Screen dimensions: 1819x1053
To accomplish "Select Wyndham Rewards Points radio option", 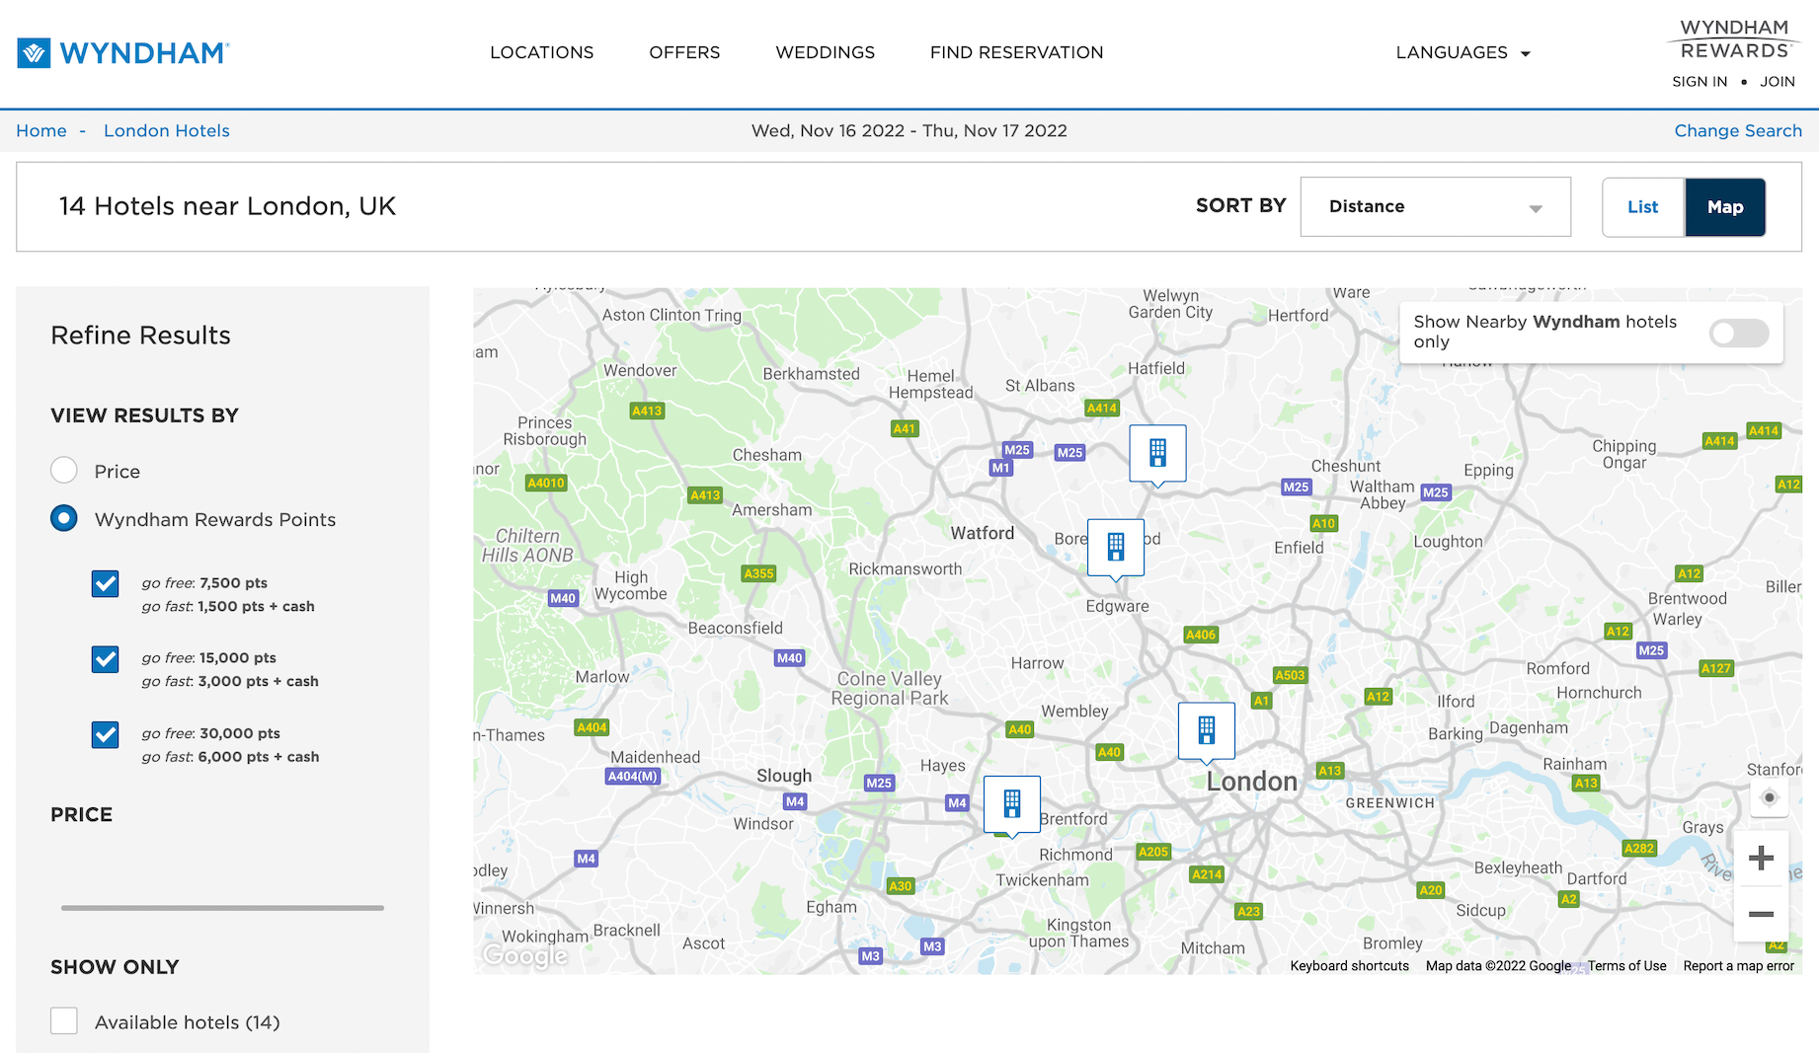I will coord(64,518).
